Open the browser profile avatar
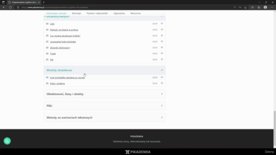Image resolution: width=276 pixels, height=155 pixels. (265, 7)
